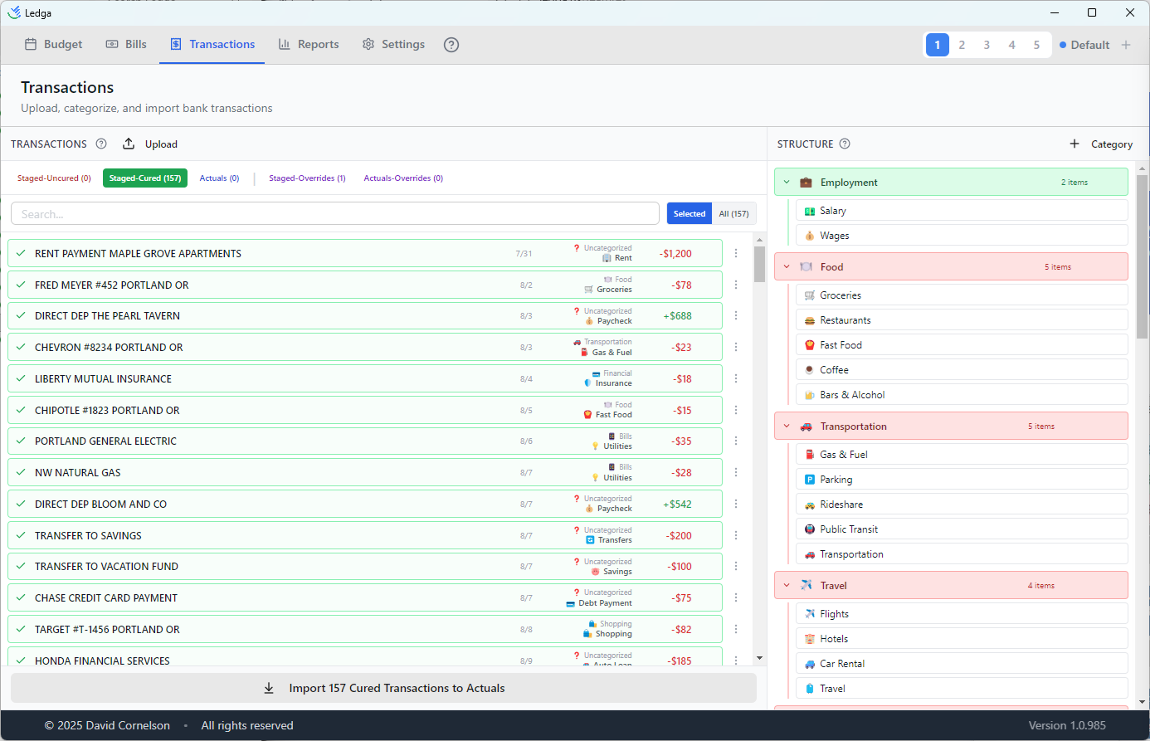The image size is (1150, 741).
Task: Open three-dot menu for TRANSFER TO SAVINGS row
Action: pyautogui.click(x=736, y=535)
